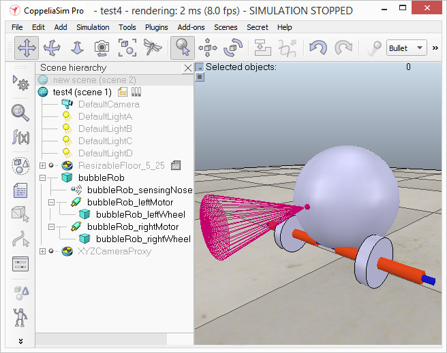This screenshot has height=353, width=447.
Task: Collapse the bubbleRob tree node
Action: tap(42, 178)
